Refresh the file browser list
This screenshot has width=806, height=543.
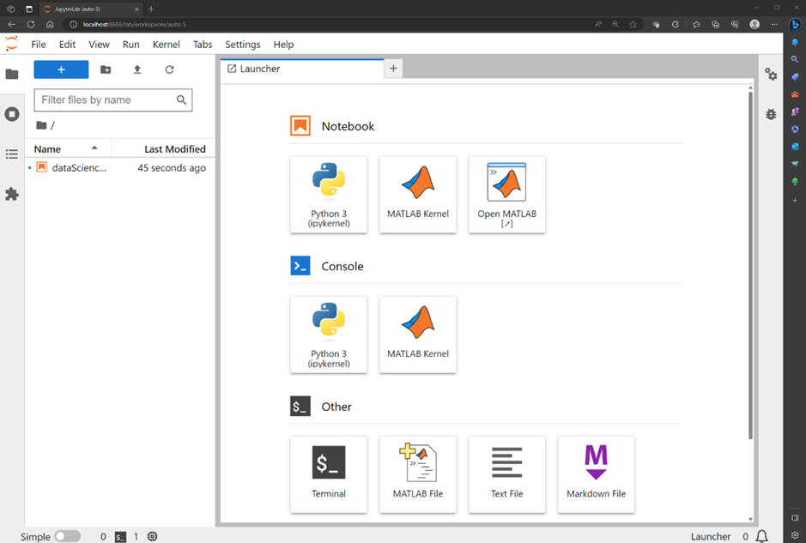tap(169, 69)
